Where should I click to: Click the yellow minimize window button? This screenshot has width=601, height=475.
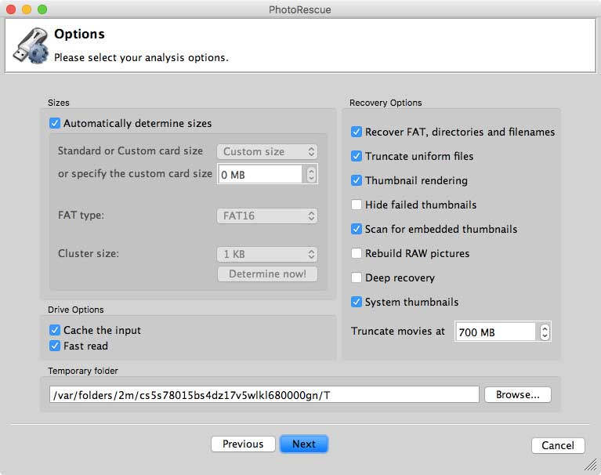tap(27, 9)
